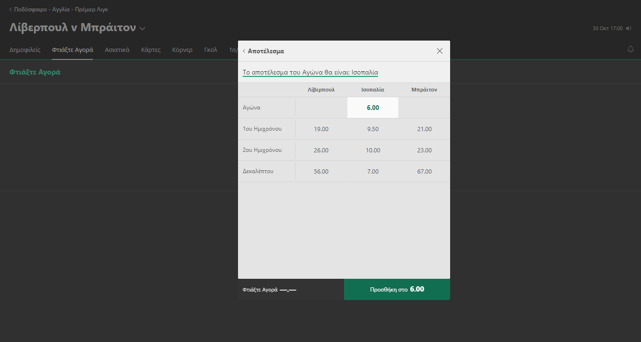Switch to the Κόρνερ tab
The width and height of the screenshot is (641, 342).
[182, 50]
